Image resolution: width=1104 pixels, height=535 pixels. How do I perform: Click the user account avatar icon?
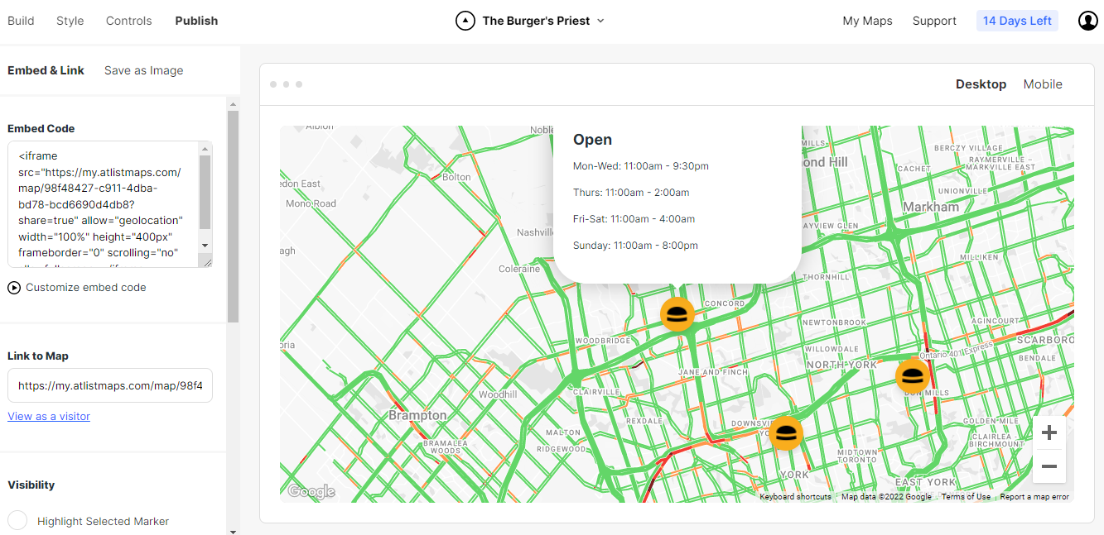coord(1087,21)
